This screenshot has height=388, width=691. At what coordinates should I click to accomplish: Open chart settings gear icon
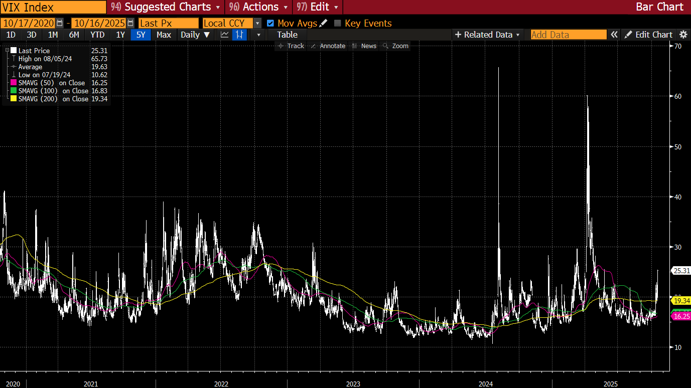683,35
